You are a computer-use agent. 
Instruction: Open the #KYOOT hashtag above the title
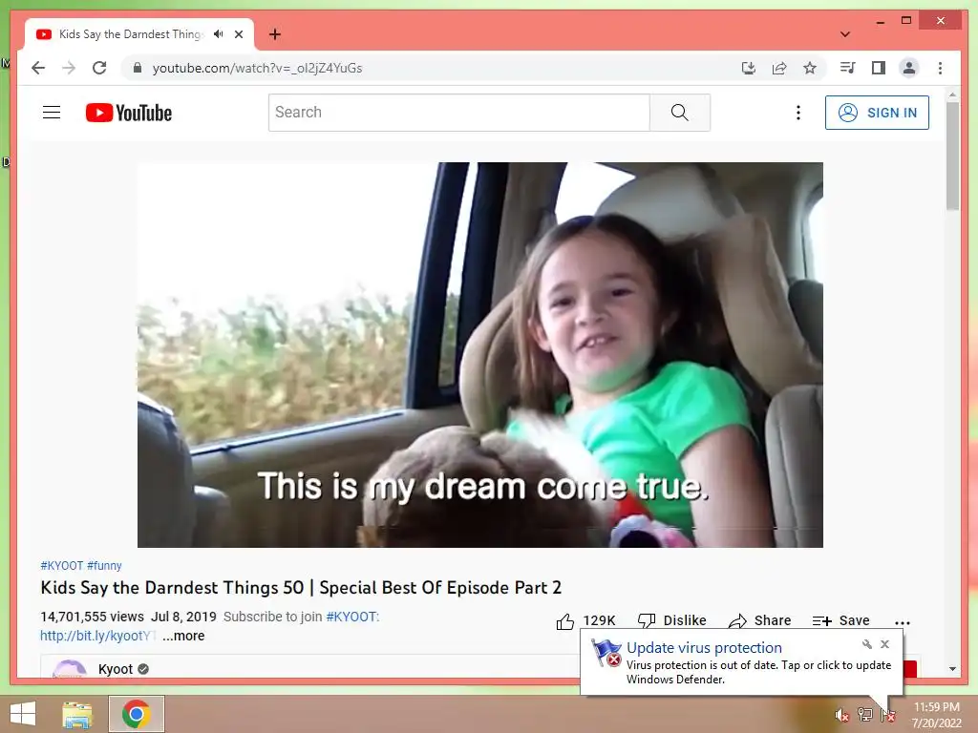62,565
